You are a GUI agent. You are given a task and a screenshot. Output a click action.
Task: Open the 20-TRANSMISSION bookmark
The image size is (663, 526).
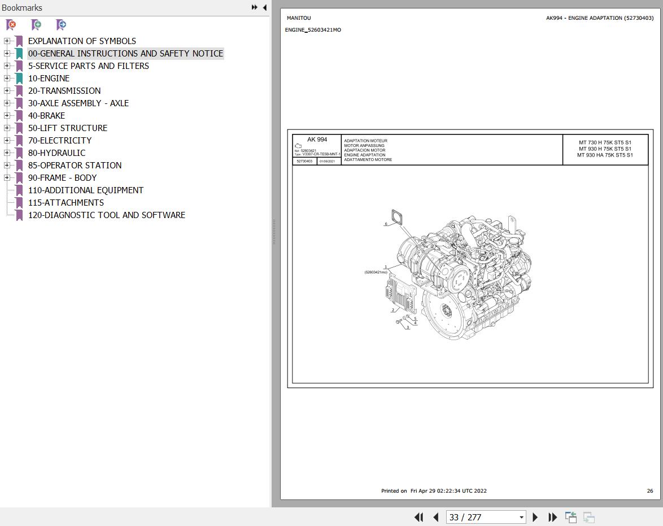(x=64, y=90)
